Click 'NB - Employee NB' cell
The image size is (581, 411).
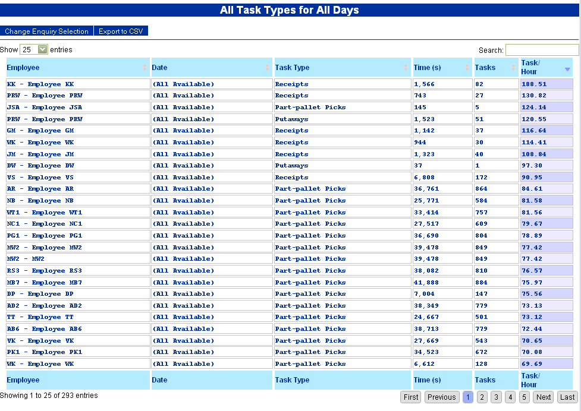78,201
